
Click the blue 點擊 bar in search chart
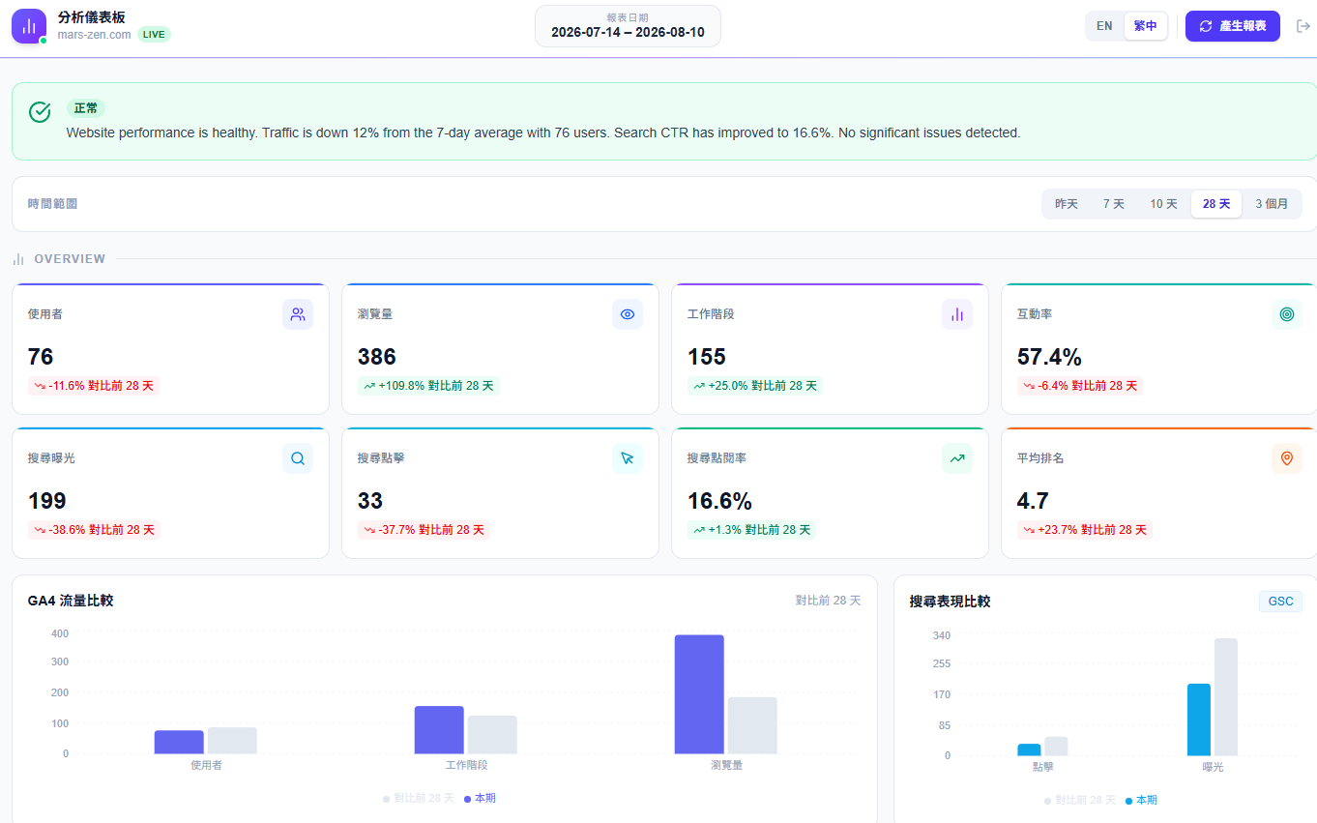[x=1029, y=750]
